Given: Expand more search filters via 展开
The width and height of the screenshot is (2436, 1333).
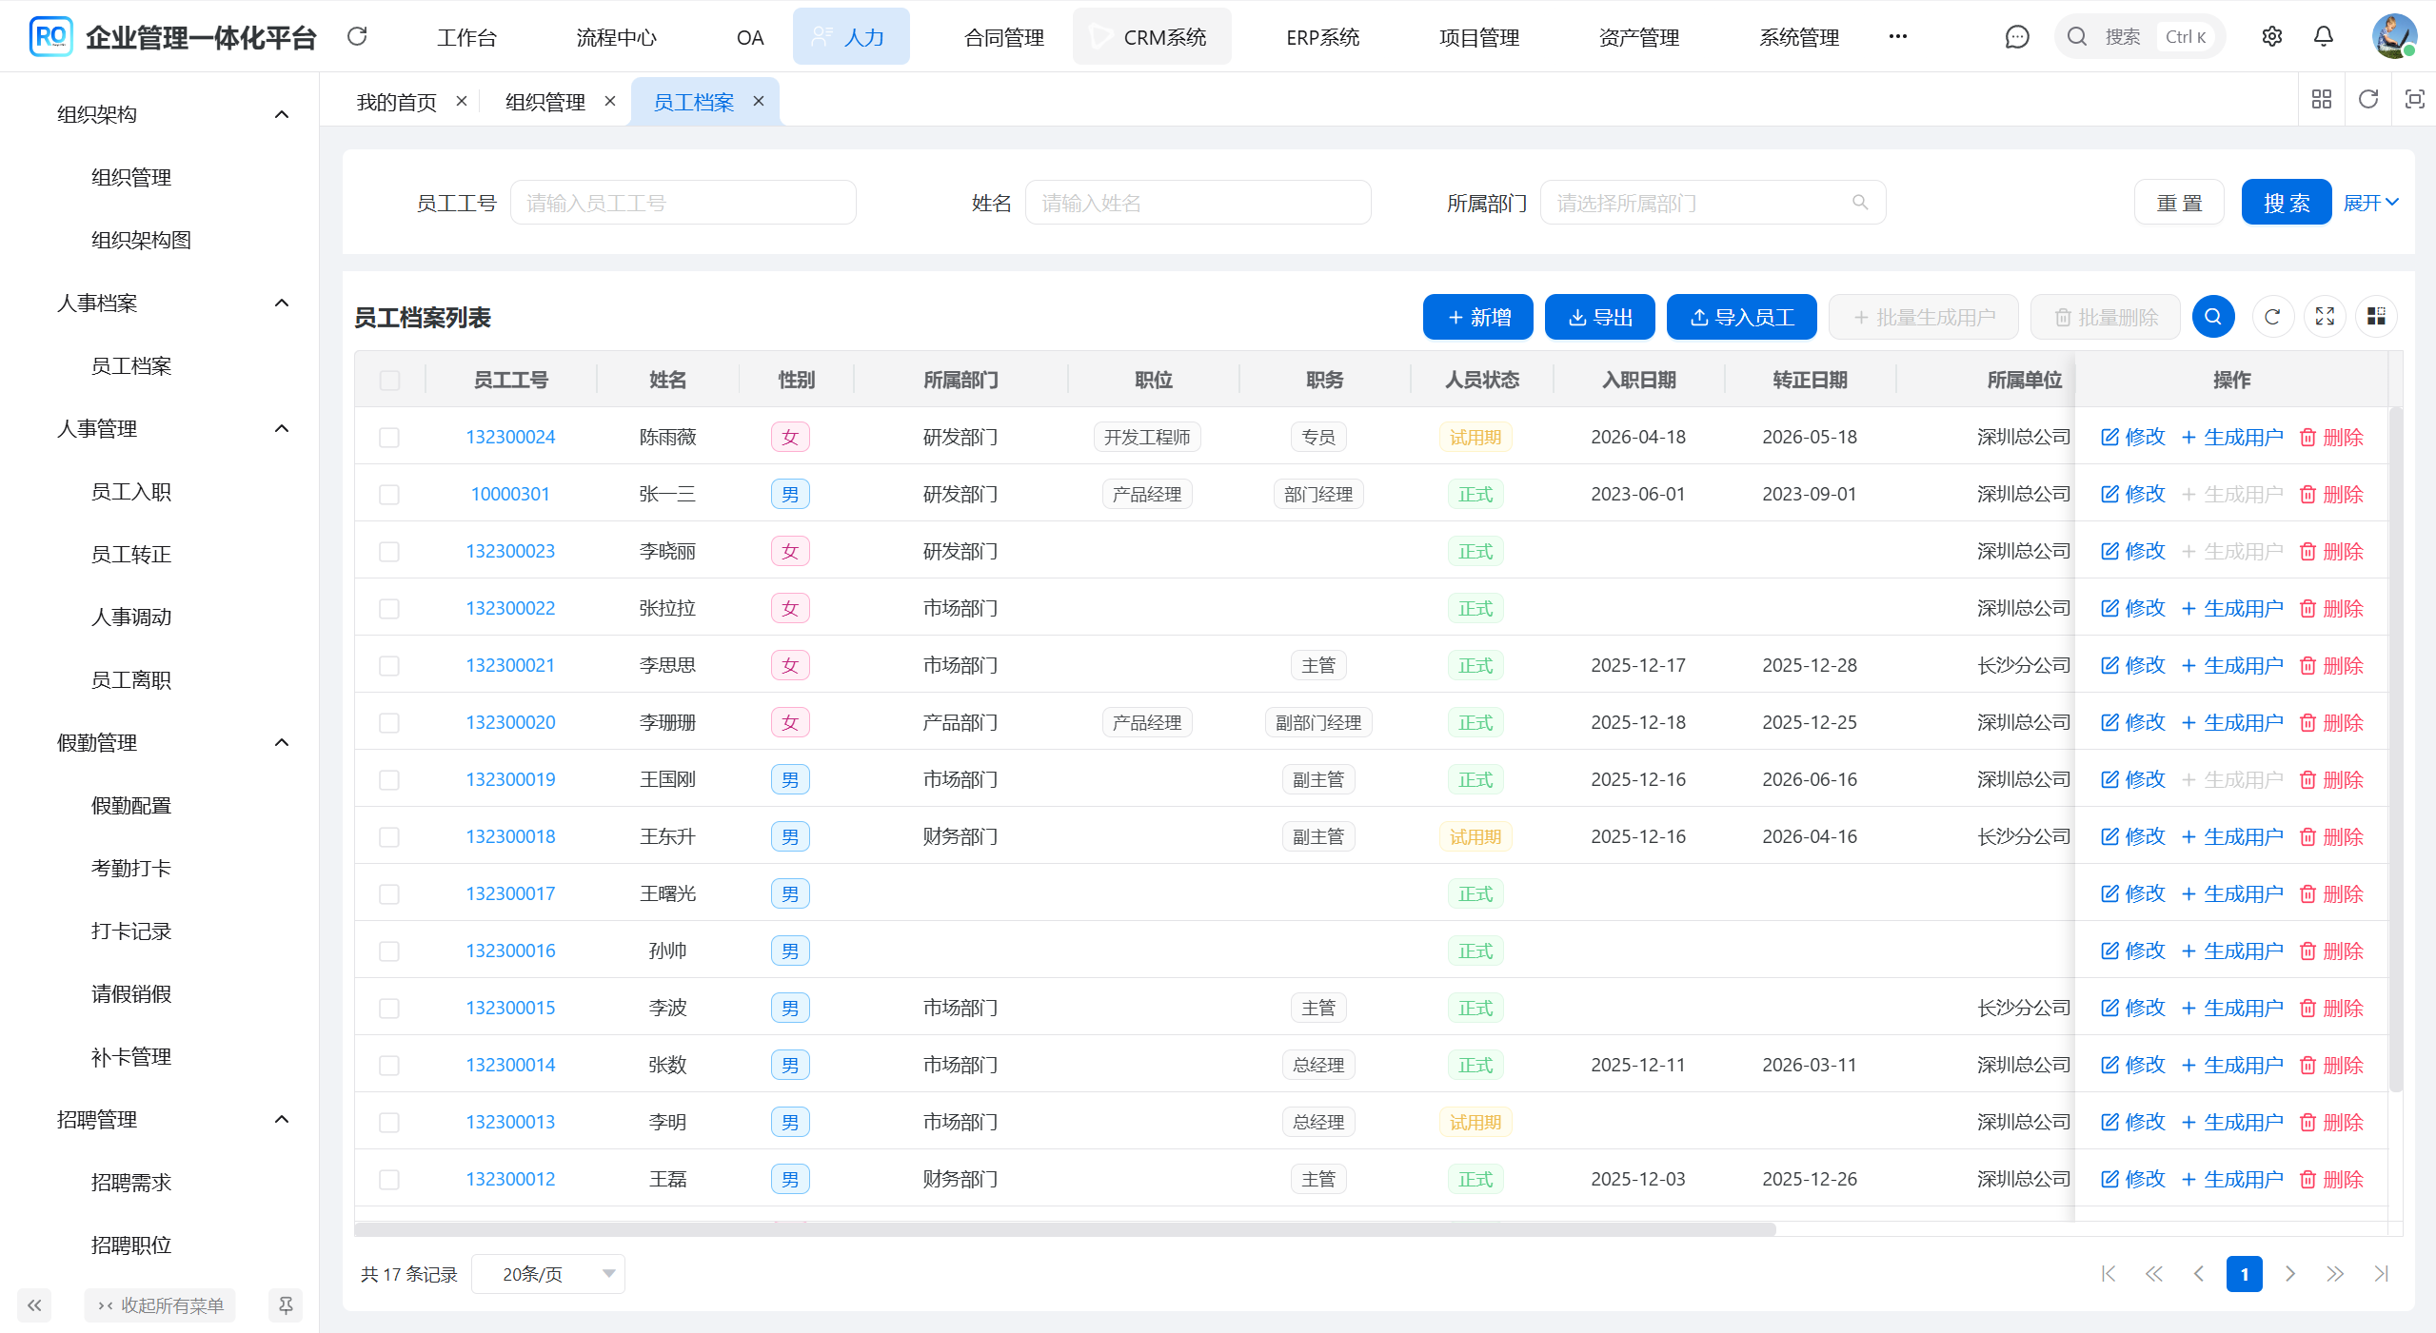Looking at the screenshot, I should coord(2370,203).
